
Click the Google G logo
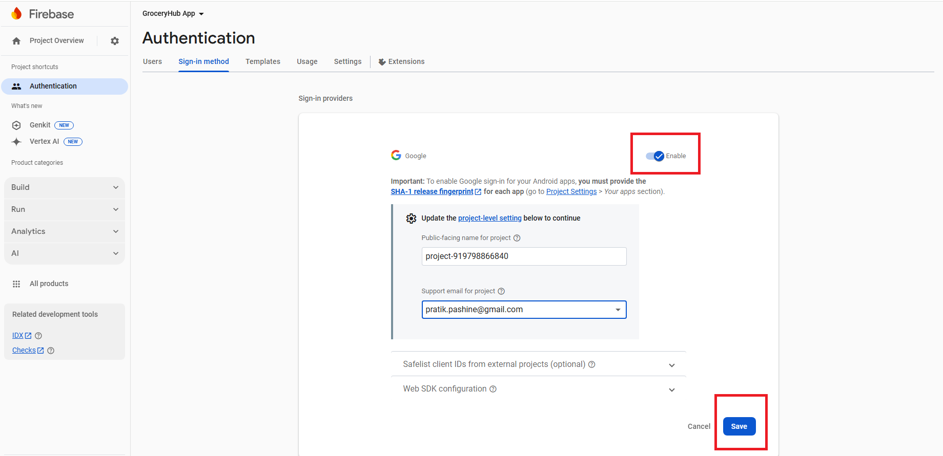tap(396, 155)
